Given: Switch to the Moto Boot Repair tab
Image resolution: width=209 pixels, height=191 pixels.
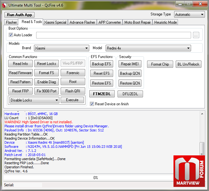Looking at the screenshot, I should pyautogui.click(x=138, y=22).
